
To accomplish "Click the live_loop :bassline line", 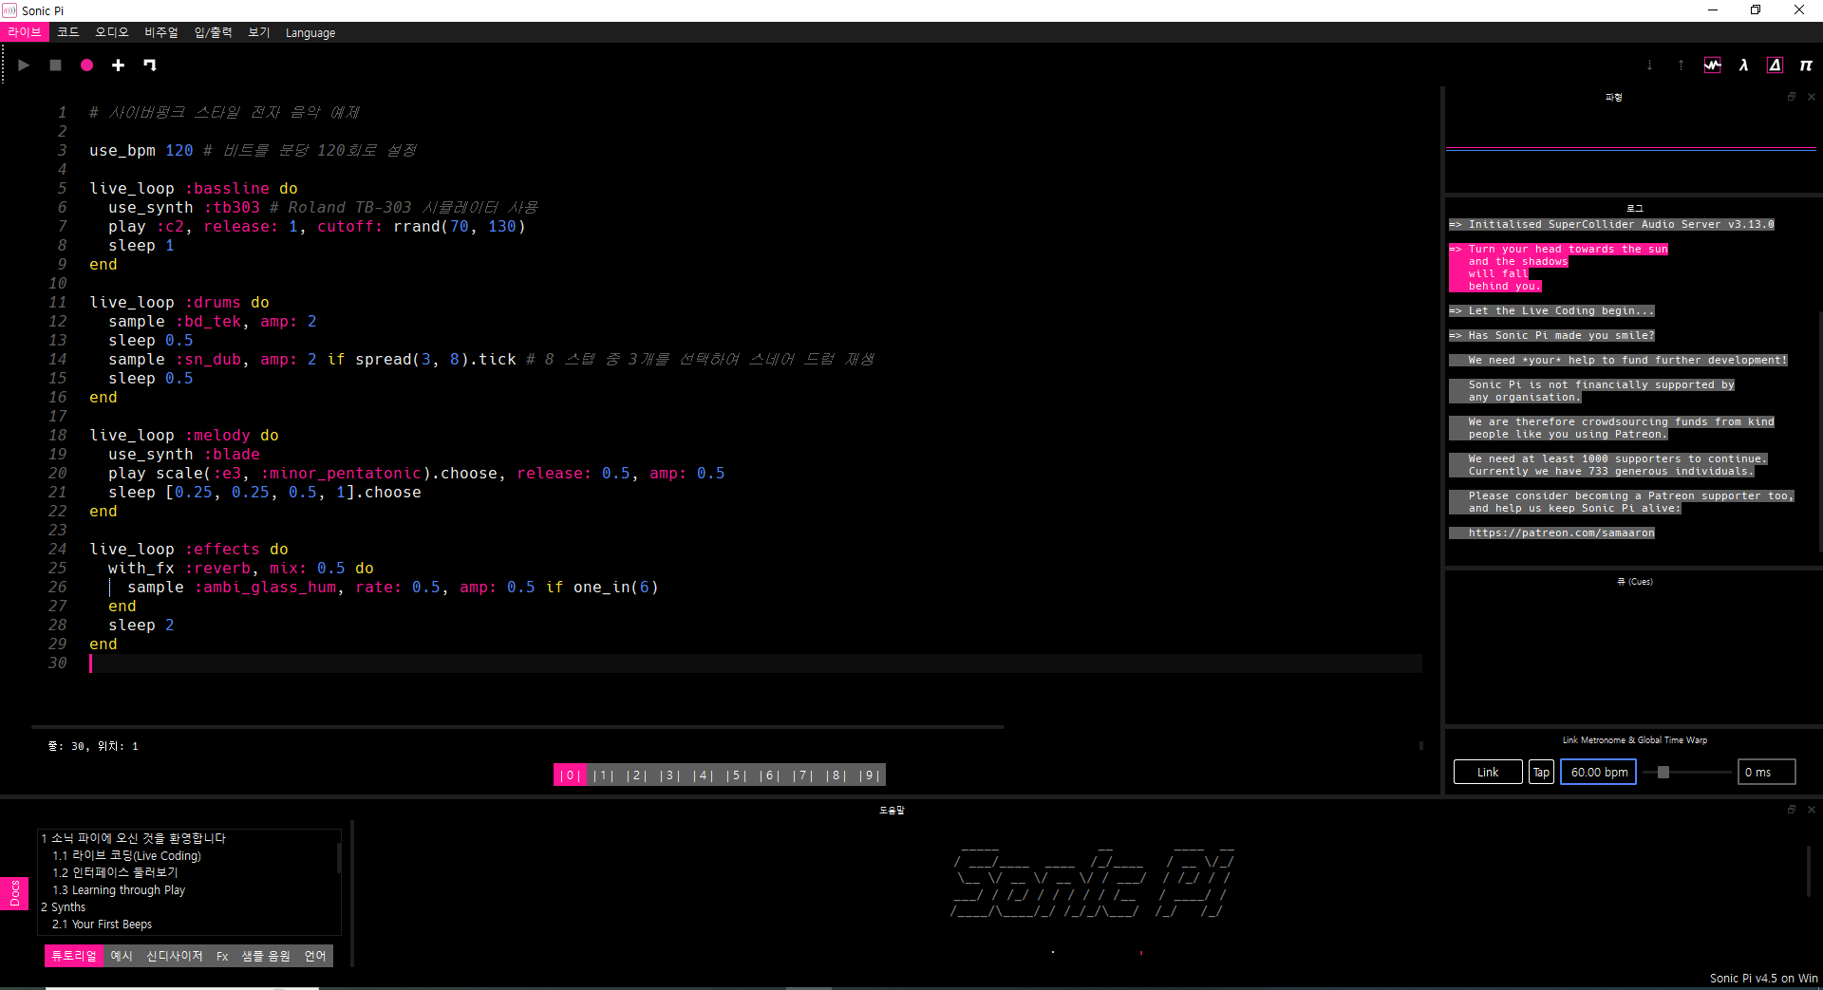I will tap(194, 188).
